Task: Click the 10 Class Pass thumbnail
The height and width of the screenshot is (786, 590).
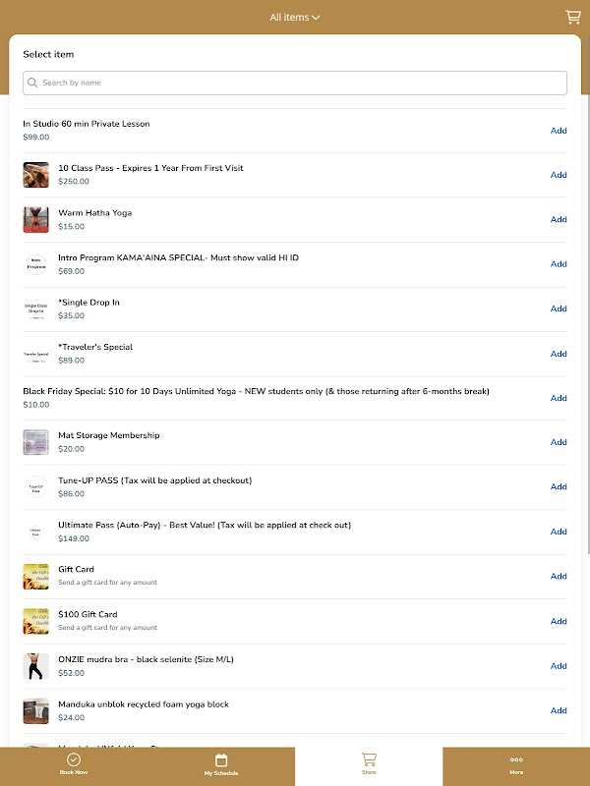Action: tap(36, 175)
